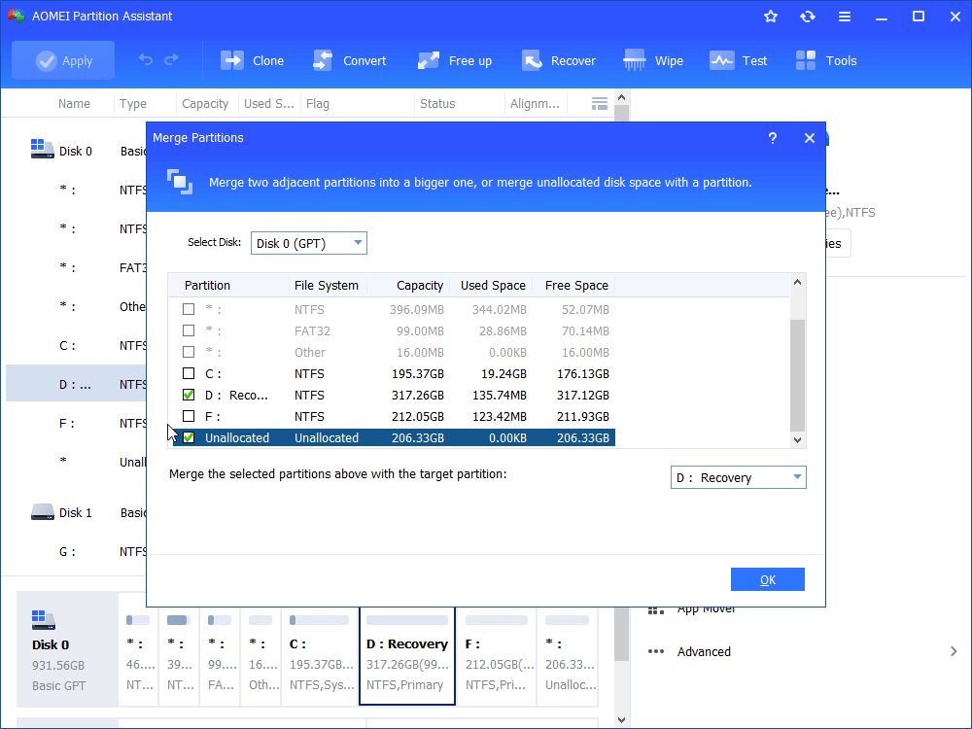Image resolution: width=972 pixels, height=729 pixels.
Task: Select the FAT 99MB block in disk map
Action: coord(220,656)
